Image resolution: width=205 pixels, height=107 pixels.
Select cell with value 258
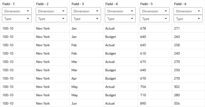coord(188,45)
